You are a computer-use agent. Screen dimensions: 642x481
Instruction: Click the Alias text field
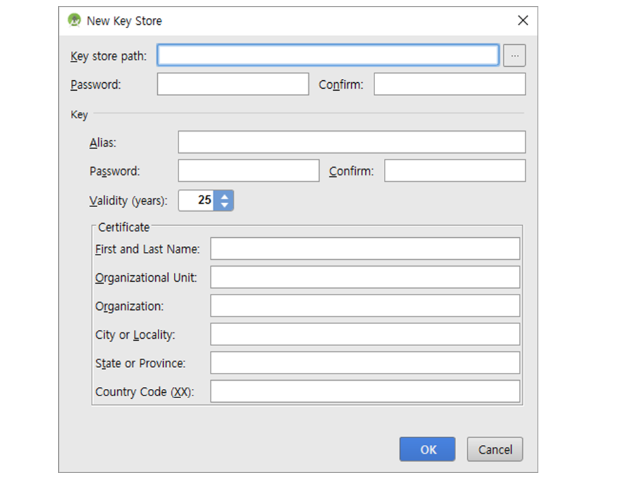tap(351, 142)
